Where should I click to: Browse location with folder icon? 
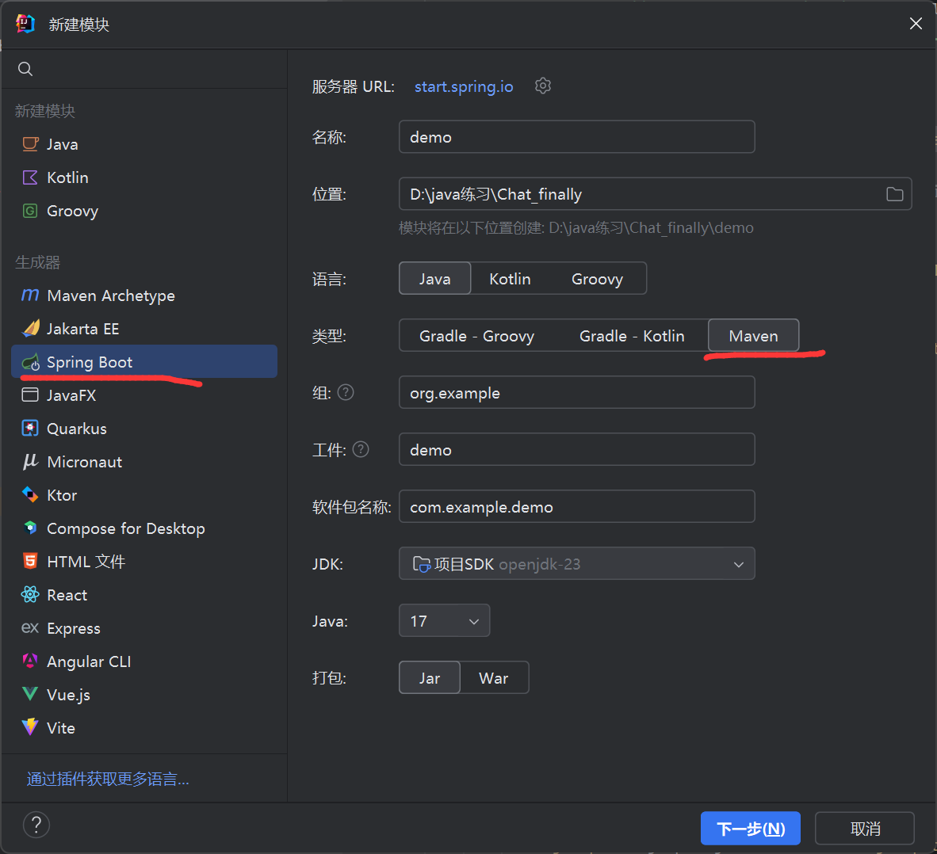coord(894,194)
